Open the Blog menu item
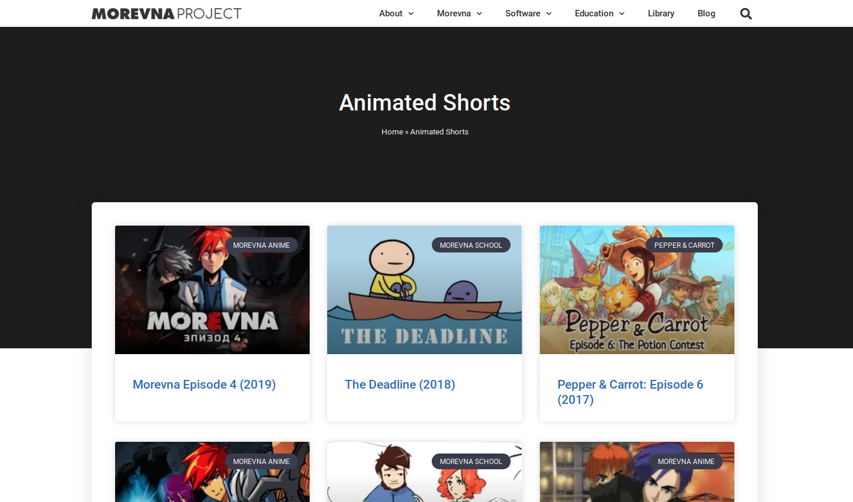The height and width of the screenshot is (502, 853). click(x=706, y=13)
